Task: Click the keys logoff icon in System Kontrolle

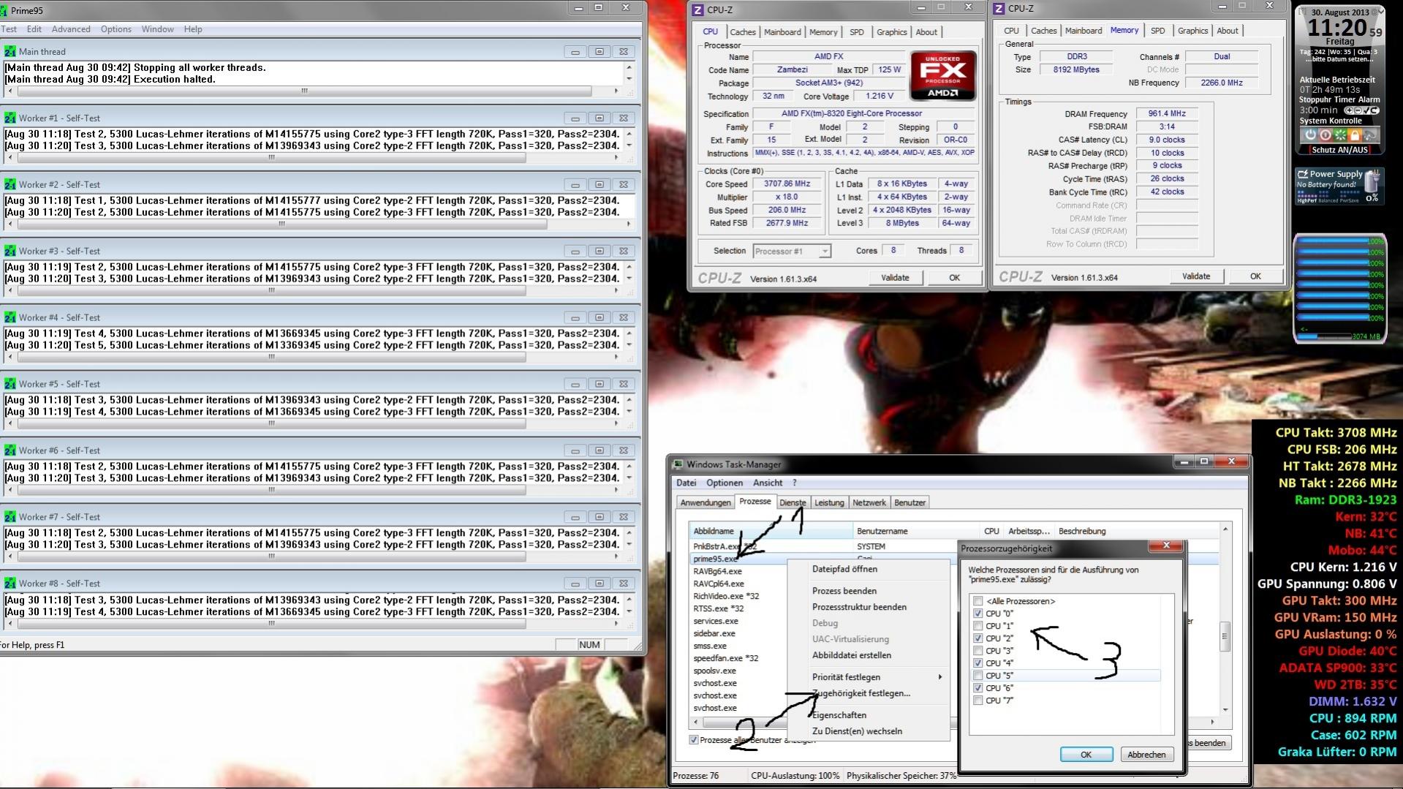Action: [x=1369, y=135]
